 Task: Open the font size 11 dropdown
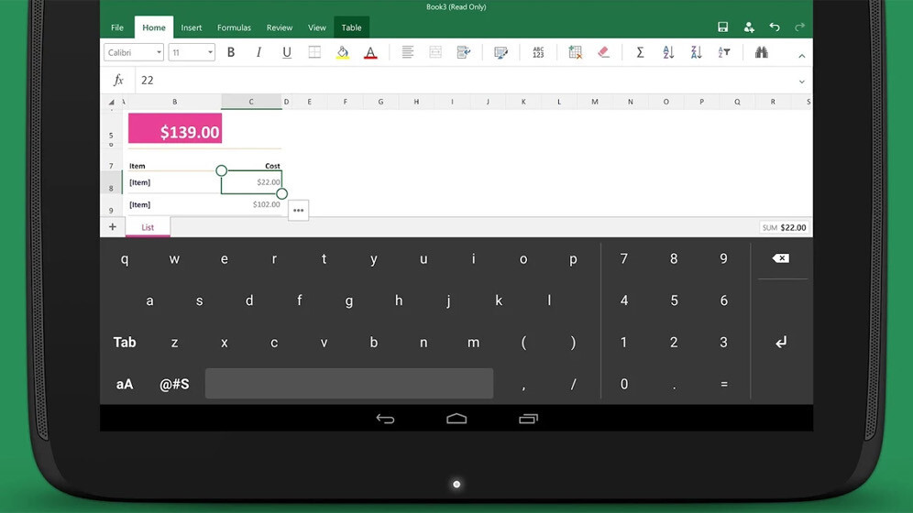tap(192, 53)
